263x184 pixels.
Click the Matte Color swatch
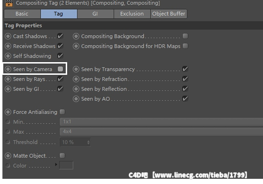66,165
